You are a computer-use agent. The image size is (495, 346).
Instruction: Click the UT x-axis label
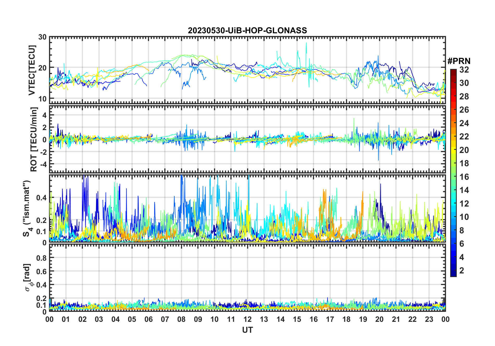point(247,330)
